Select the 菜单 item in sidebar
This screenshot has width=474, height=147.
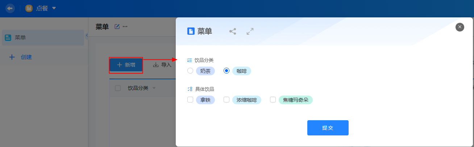[x=43, y=38]
